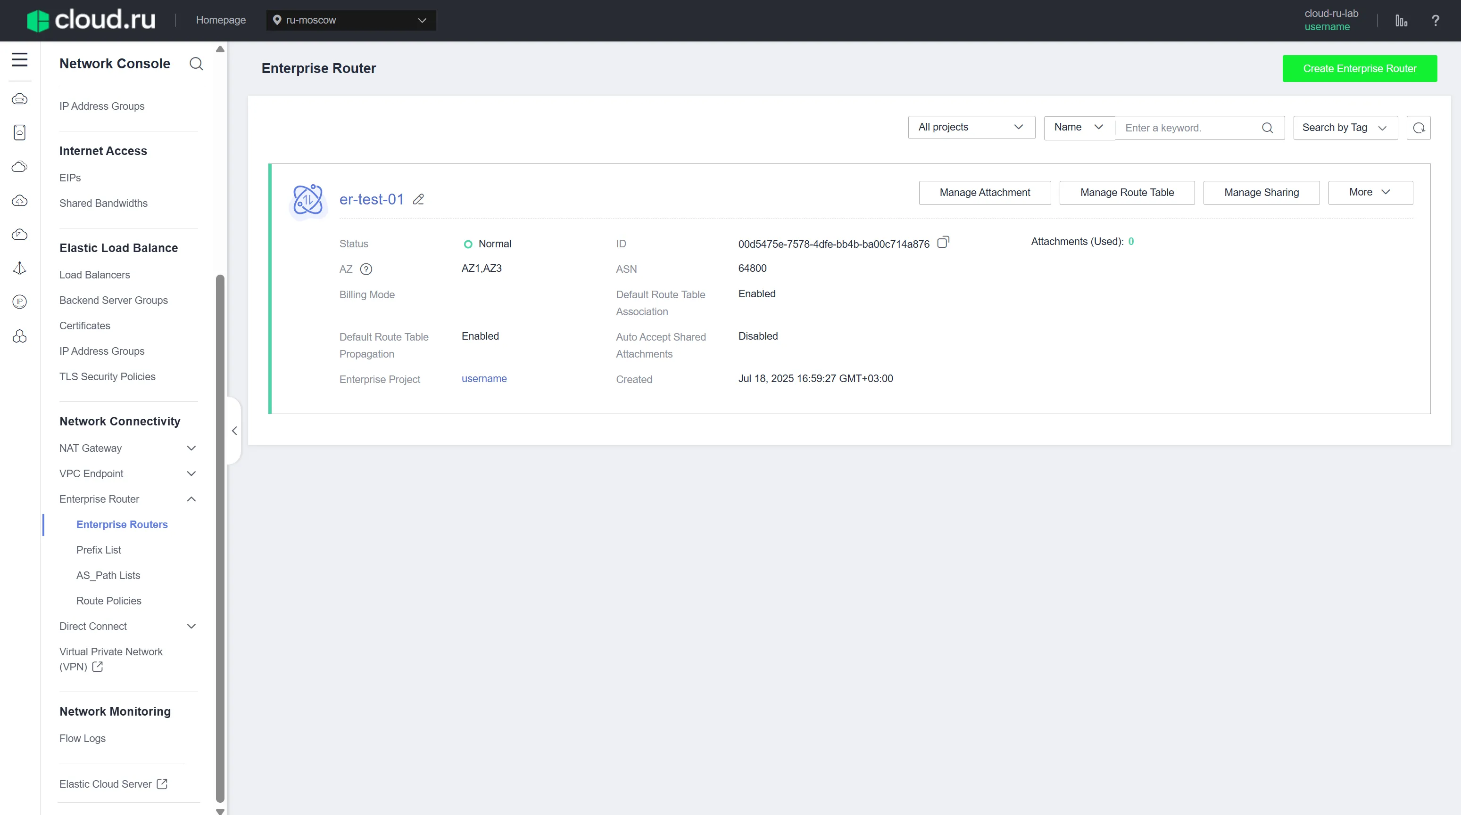This screenshot has height=815, width=1461.
Task: Open Prefix List menu item
Action: pos(99,550)
